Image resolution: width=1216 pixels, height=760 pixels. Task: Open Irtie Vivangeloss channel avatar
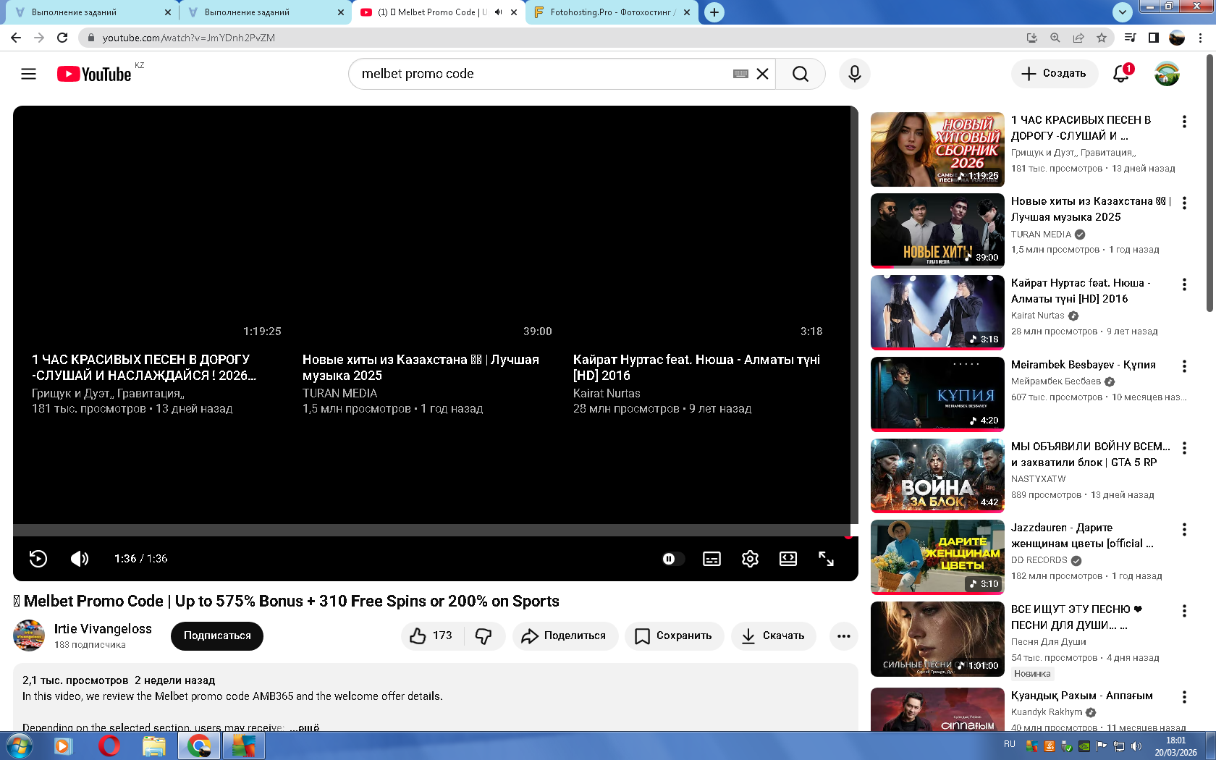[29, 636]
